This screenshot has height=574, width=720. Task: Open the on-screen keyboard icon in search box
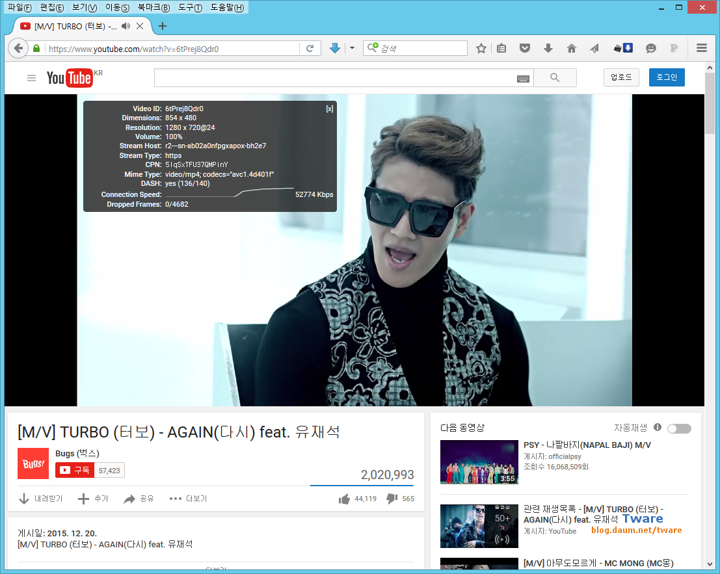(523, 79)
